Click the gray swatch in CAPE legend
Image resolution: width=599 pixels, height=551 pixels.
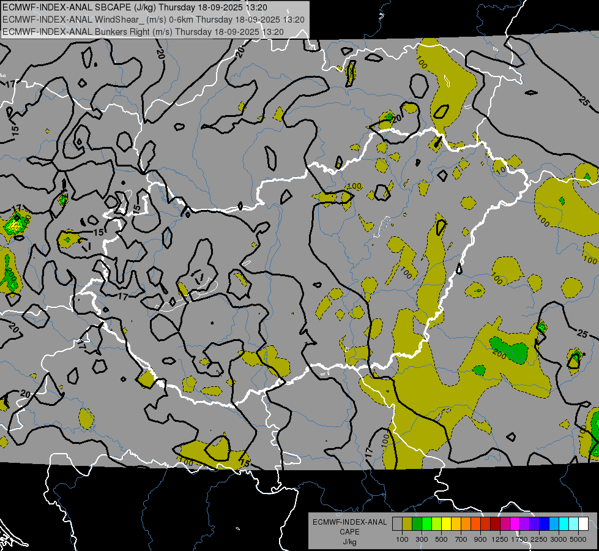click(x=397, y=523)
